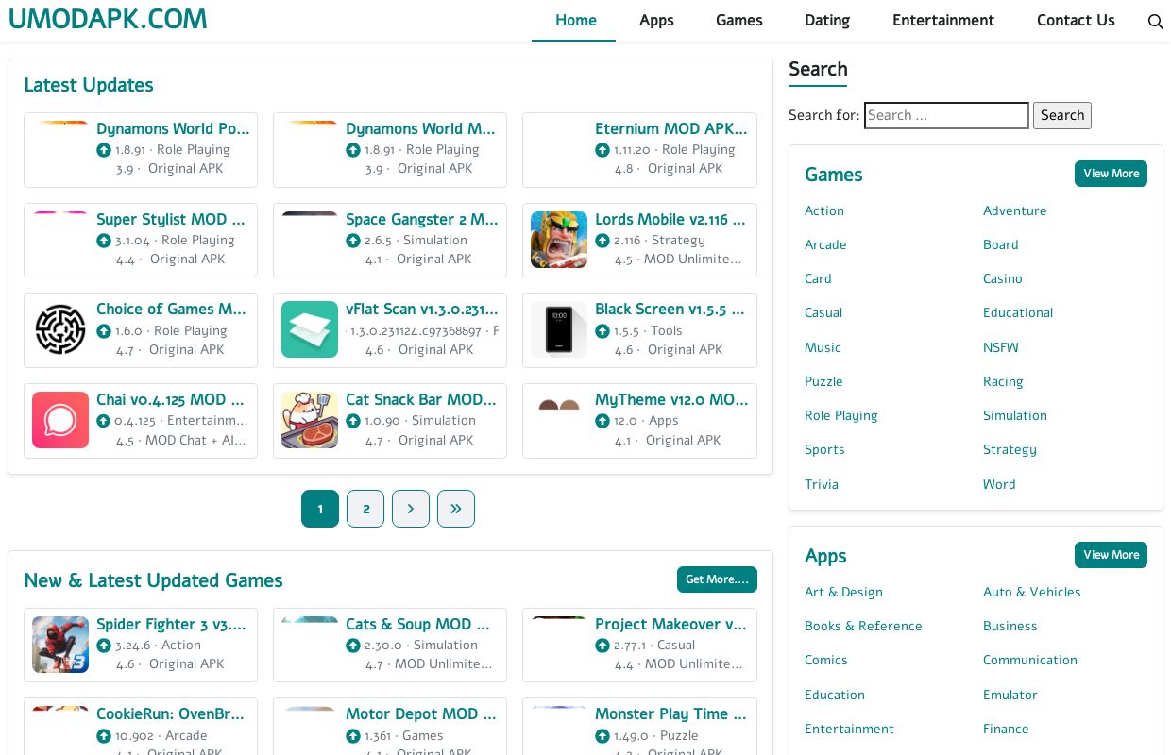Click inside the search input field

click(x=946, y=115)
